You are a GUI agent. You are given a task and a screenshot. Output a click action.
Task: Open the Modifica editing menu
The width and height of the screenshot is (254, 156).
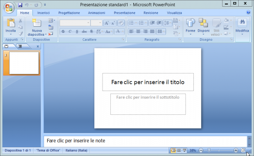click(x=242, y=27)
